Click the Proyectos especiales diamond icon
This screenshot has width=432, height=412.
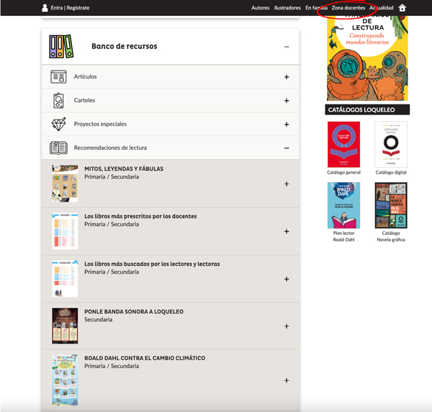pos(59,124)
